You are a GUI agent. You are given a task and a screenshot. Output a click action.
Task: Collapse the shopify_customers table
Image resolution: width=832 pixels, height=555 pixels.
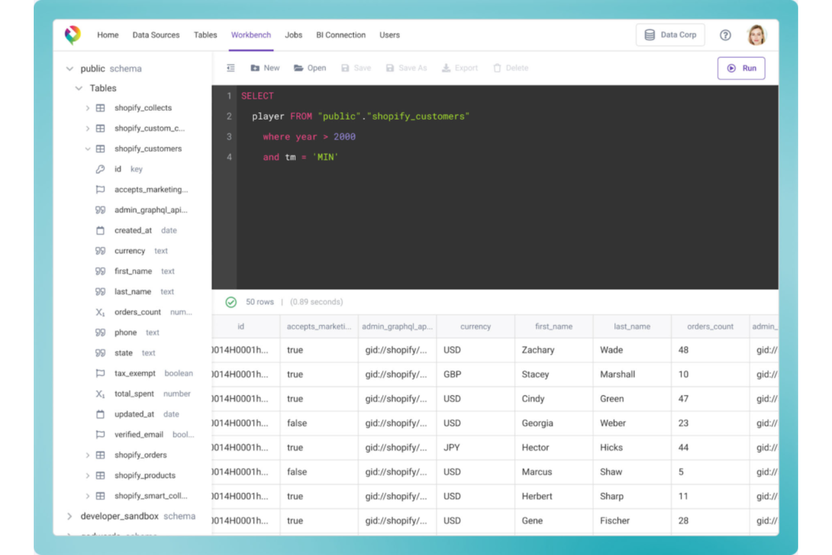point(87,149)
